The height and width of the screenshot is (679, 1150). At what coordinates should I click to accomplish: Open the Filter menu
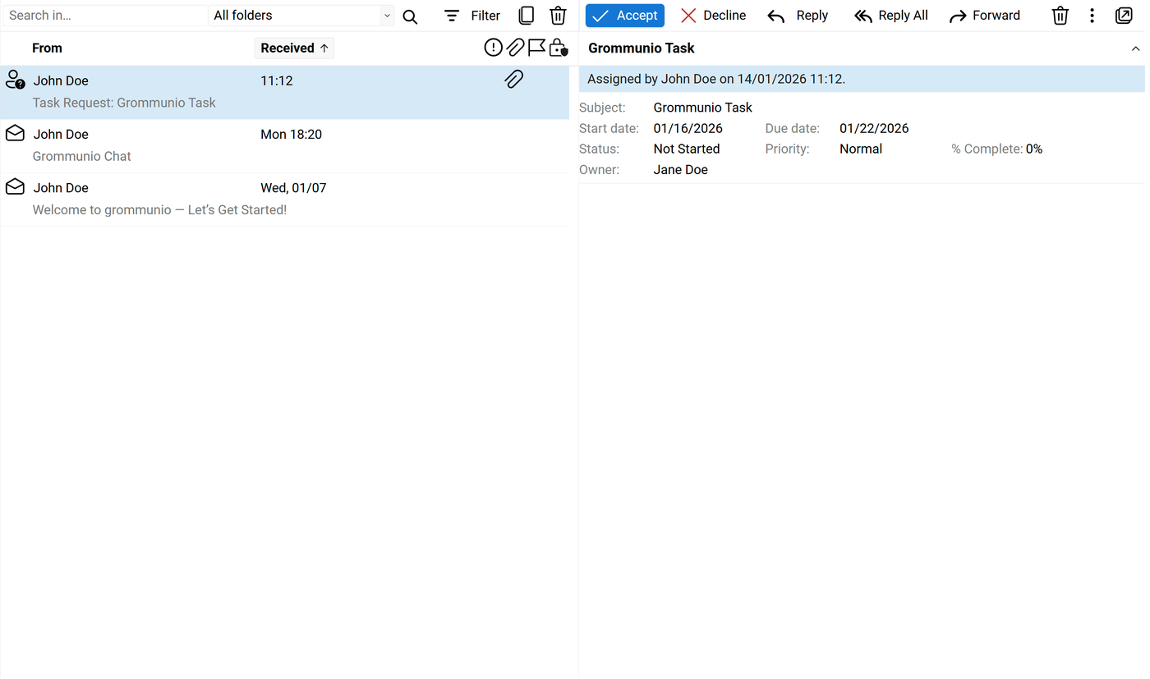[x=472, y=16]
